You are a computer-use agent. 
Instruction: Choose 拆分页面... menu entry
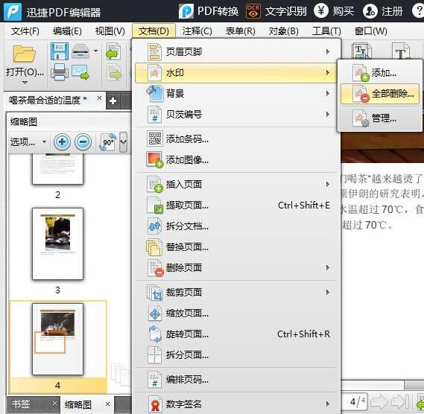236,355
